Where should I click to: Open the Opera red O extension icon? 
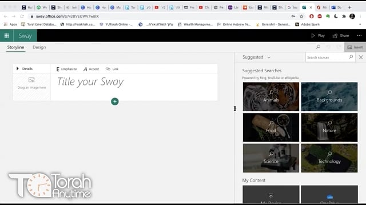point(311,17)
